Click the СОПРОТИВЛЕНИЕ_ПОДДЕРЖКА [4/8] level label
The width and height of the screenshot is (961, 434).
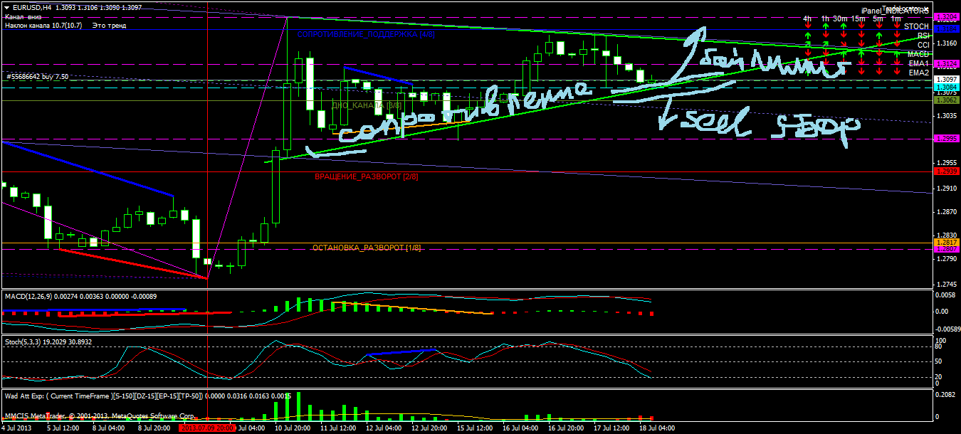[x=366, y=34]
